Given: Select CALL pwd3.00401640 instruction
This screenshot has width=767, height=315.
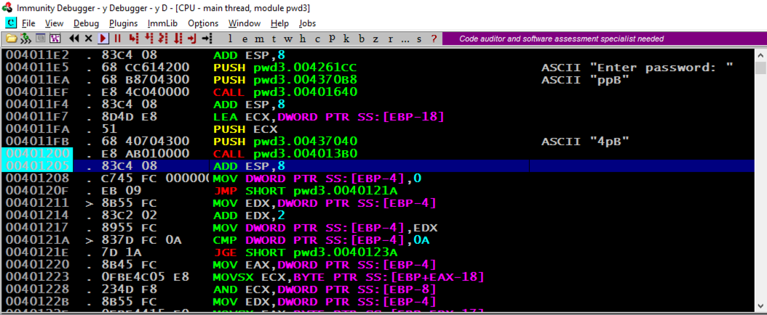Looking at the screenshot, I should (286, 92).
